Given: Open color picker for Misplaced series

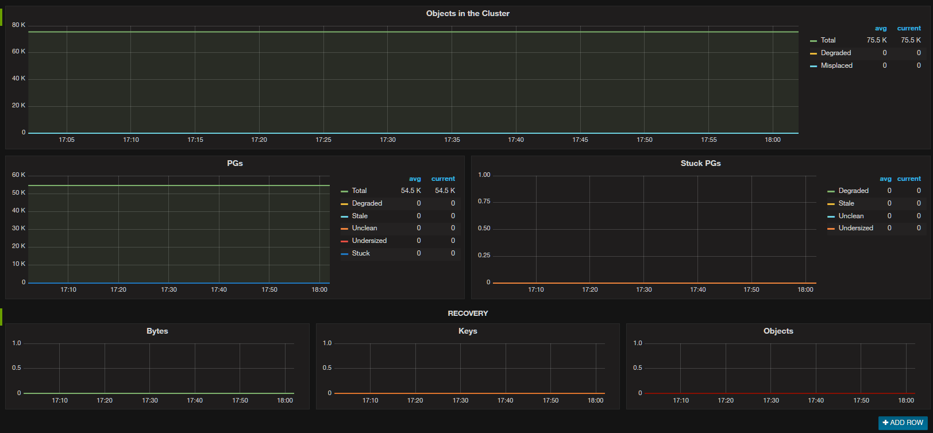Looking at the screenshot, I should (x=814, y=66).
